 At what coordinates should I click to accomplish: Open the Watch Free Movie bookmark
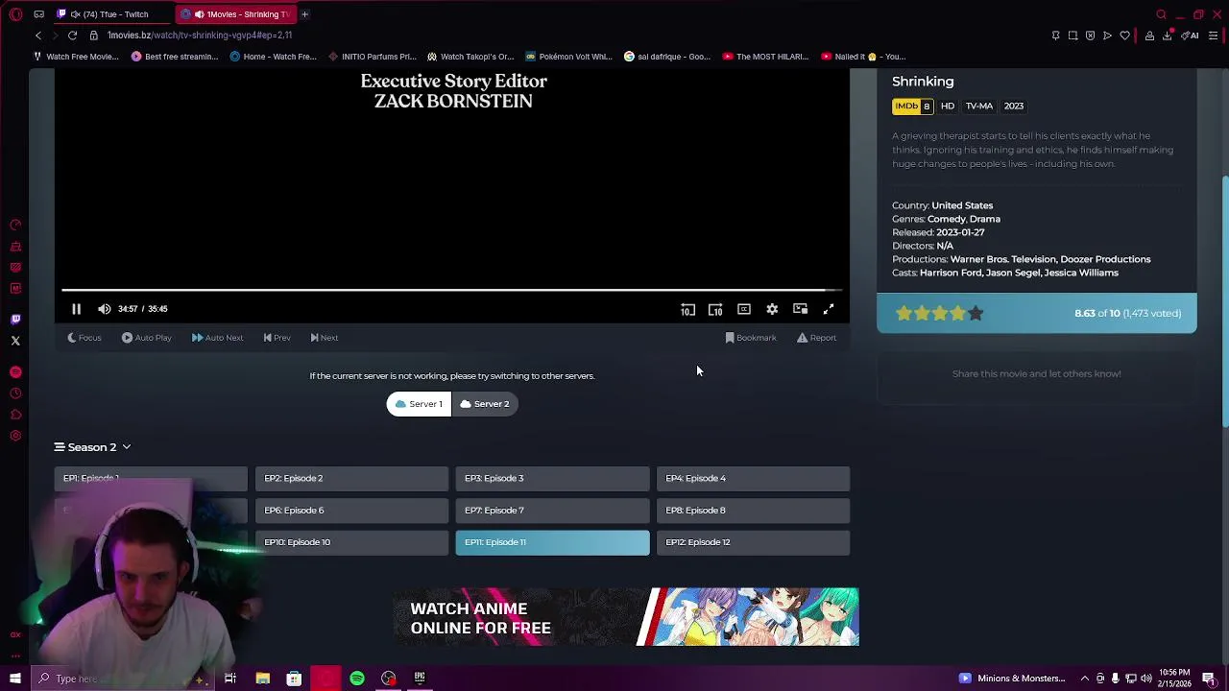[77, 57]
